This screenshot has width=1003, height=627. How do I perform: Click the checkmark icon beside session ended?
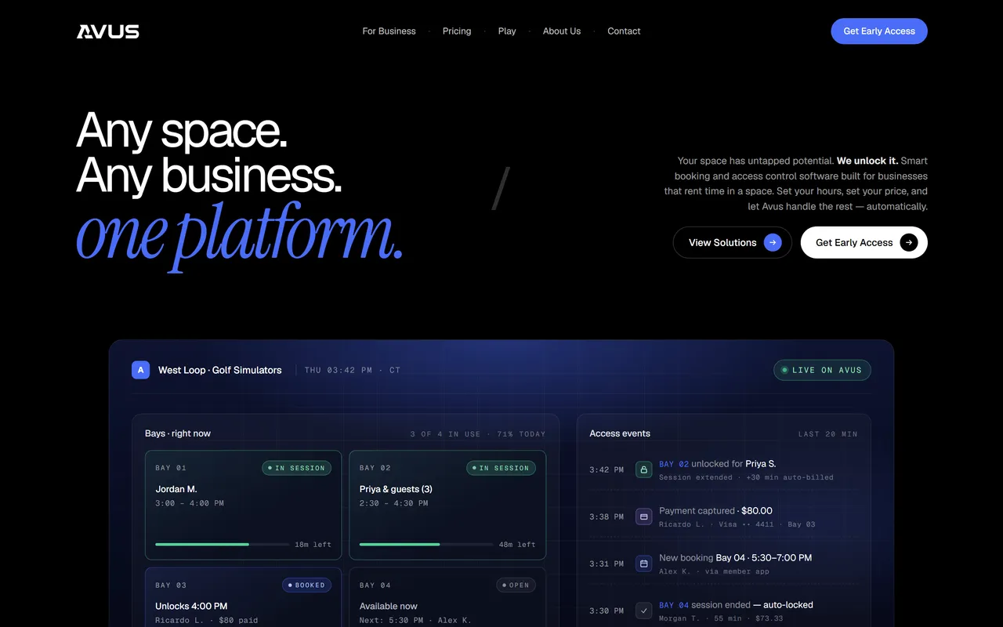(x=644, y=611)
